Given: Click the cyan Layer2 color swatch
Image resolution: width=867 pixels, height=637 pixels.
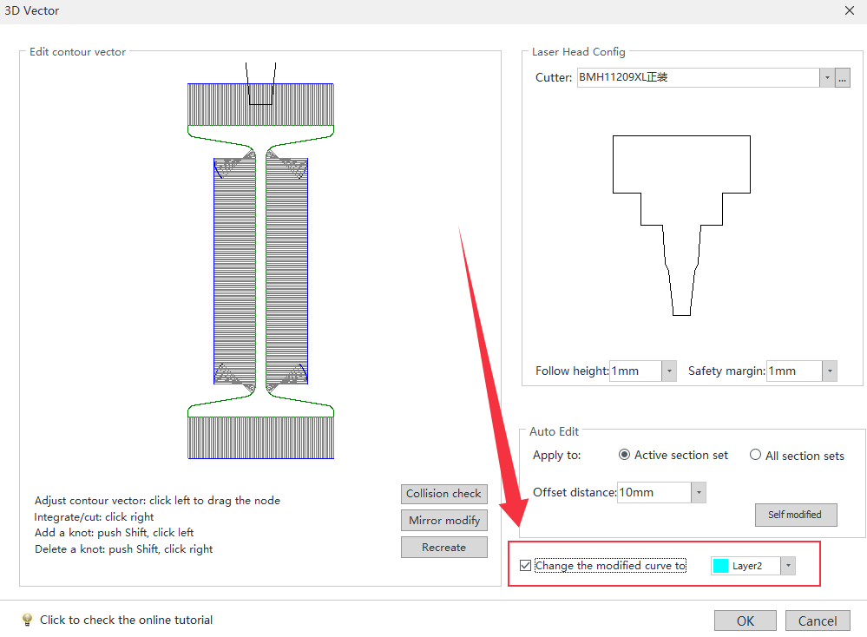Looking at the screenshot, I should tap(720, 566).
